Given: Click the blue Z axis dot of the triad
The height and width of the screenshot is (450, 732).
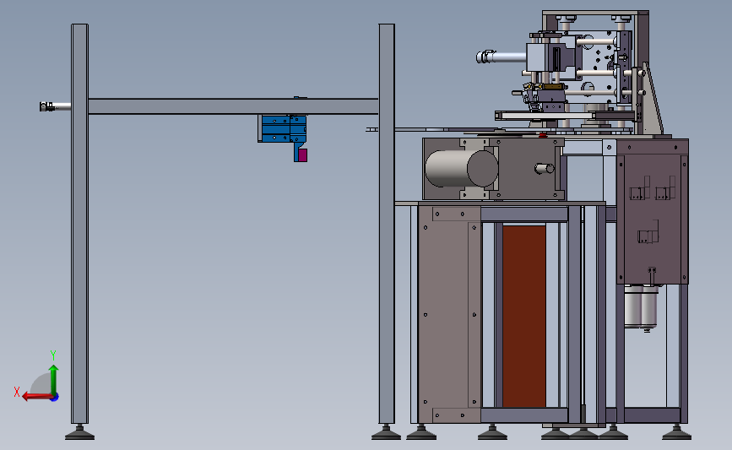Looking at the screenshot, I should 55,398.
